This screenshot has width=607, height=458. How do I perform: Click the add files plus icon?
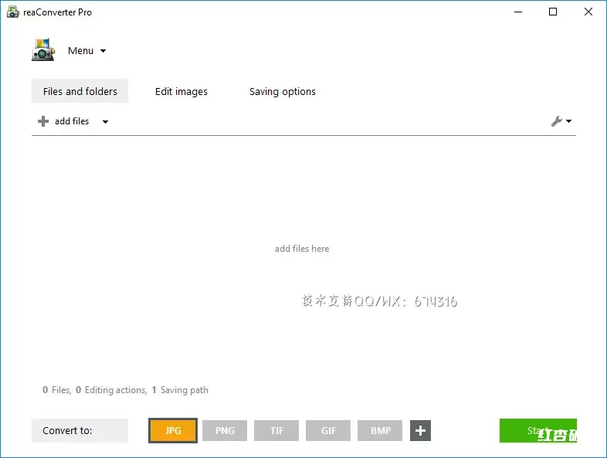(x=43, y=121)
